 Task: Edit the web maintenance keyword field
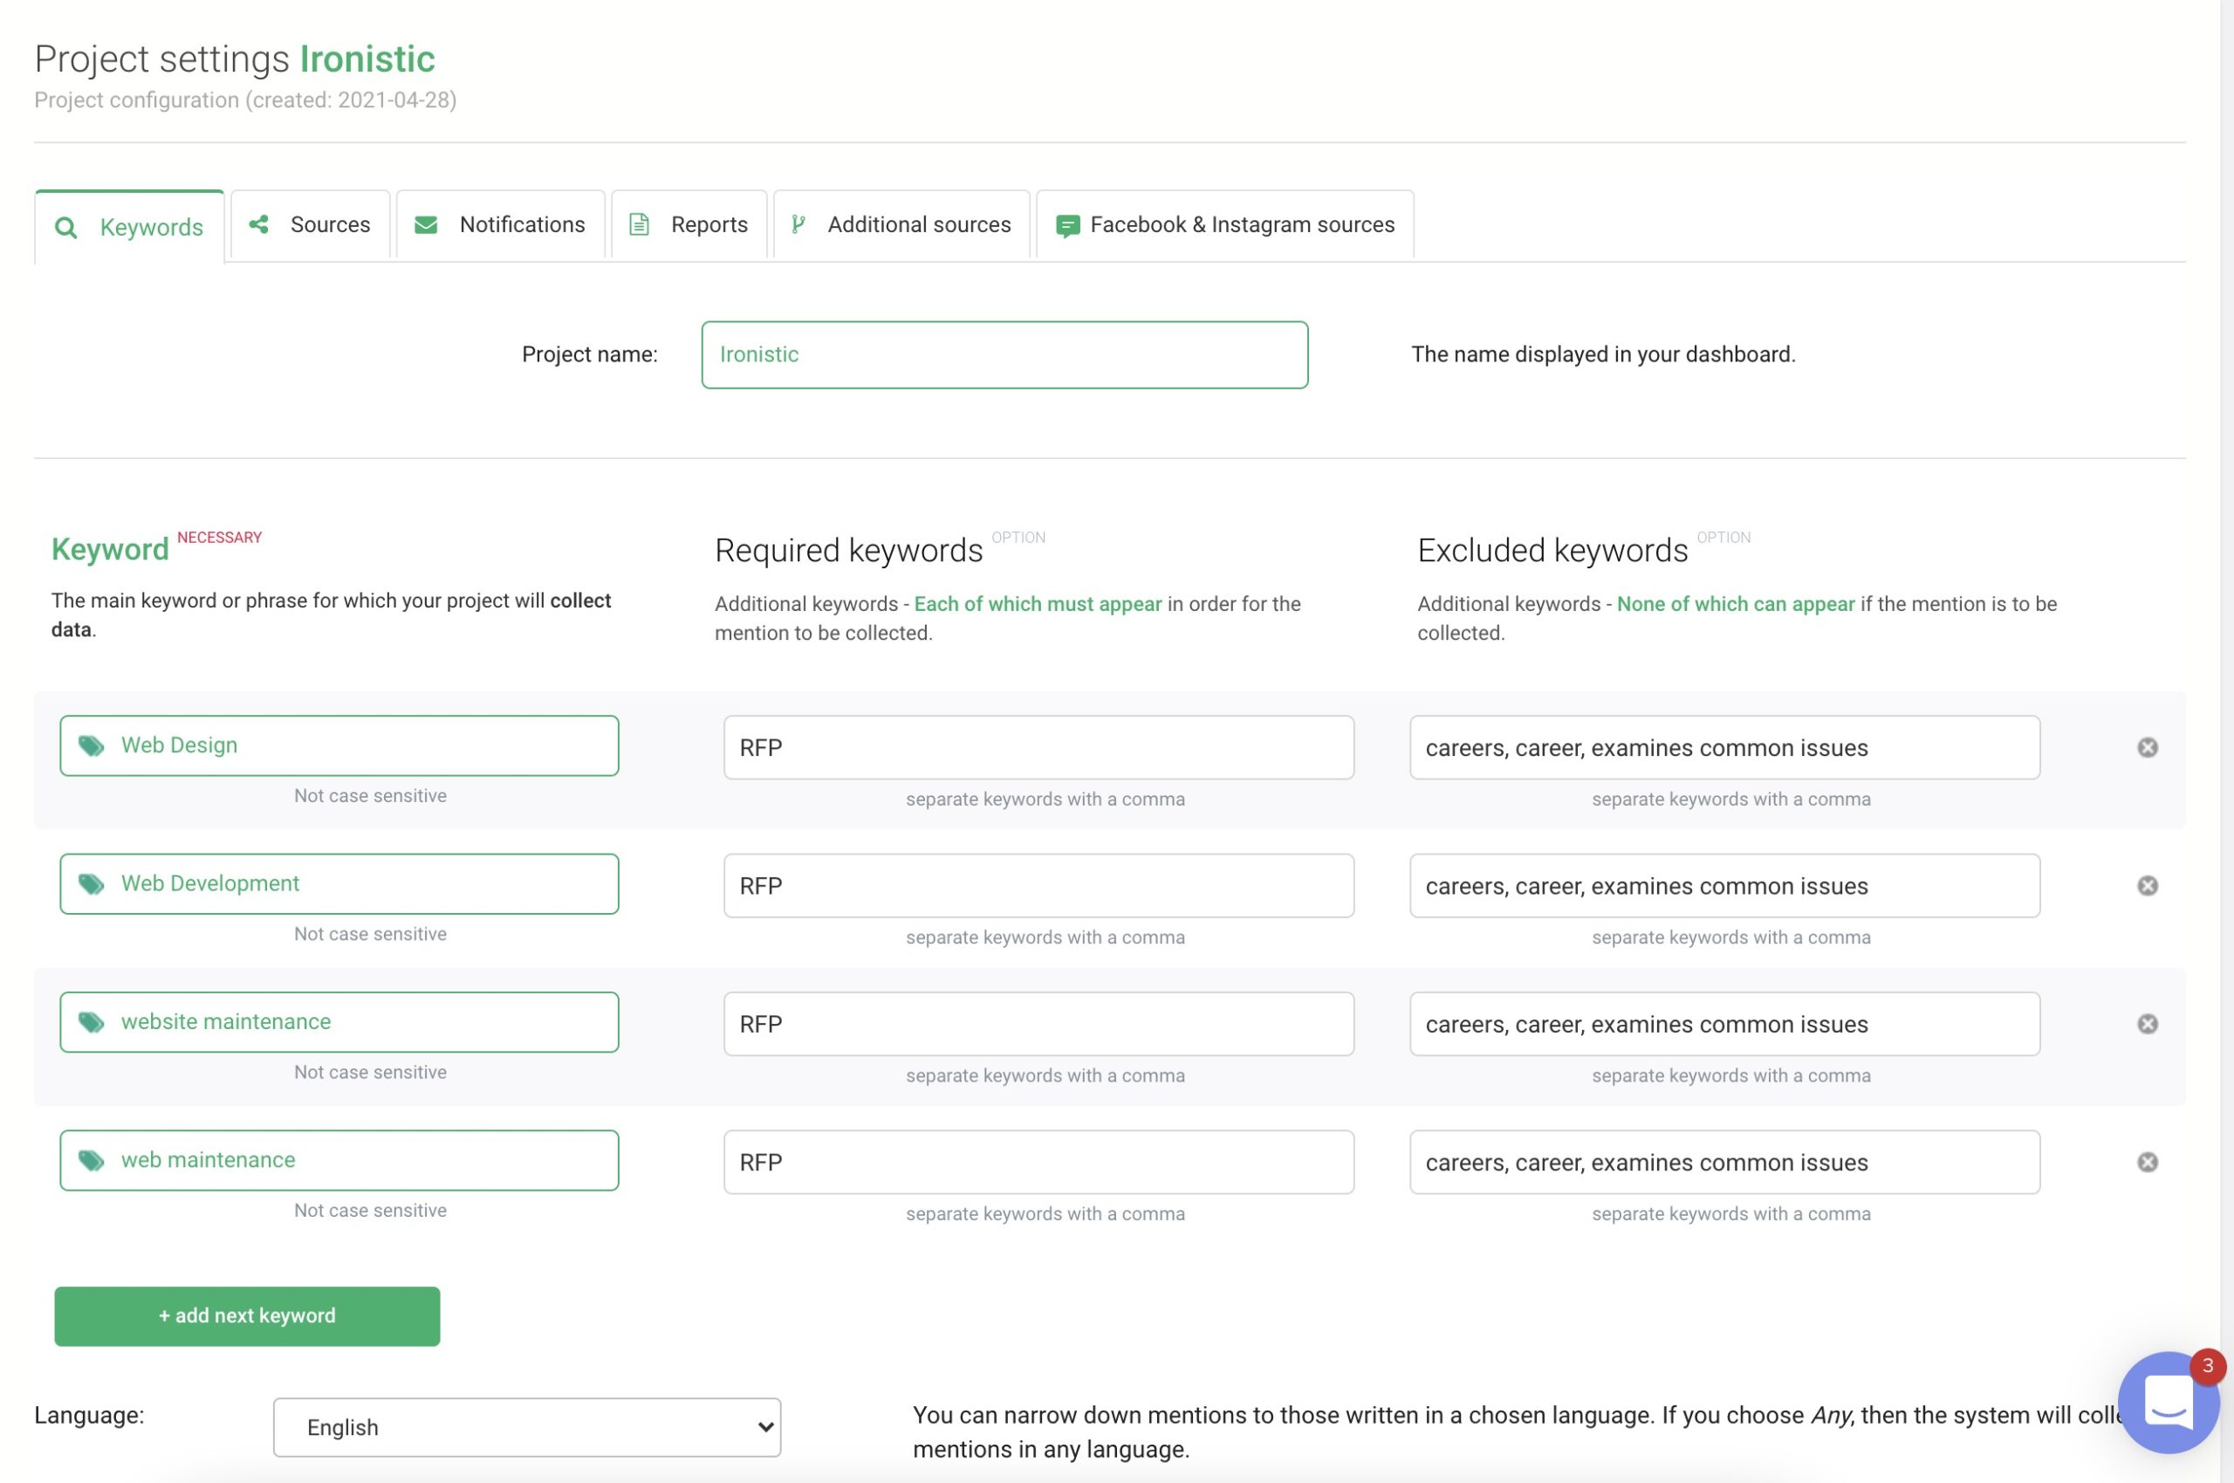[x=339, y=1159]
